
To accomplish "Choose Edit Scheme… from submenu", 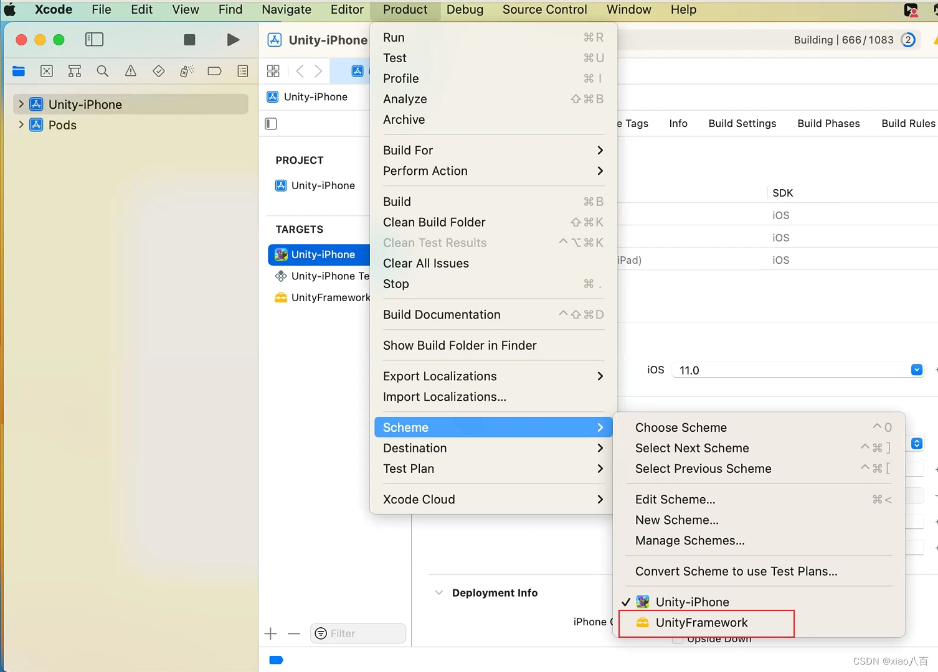I will [x=759, y=500].
